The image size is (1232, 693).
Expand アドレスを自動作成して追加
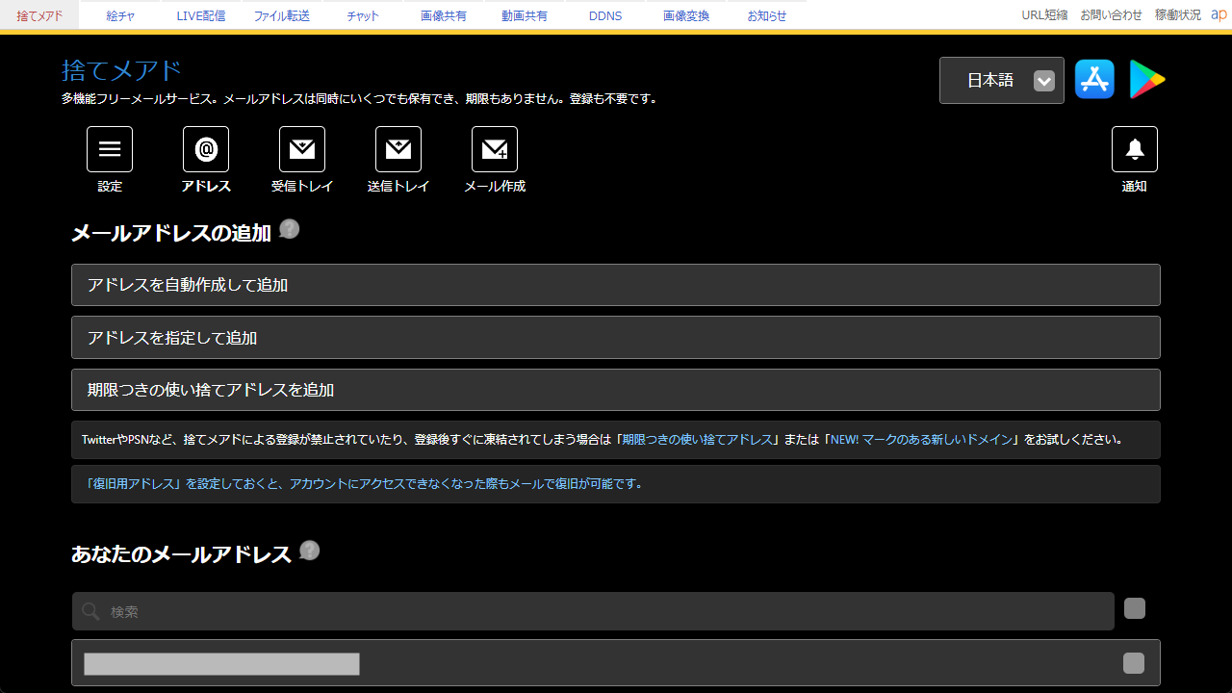[x=616, y=285]
